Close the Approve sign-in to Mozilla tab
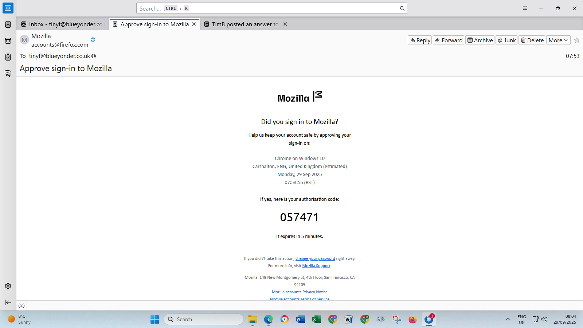This screenshot has height=328, width=583. pyautogui.click(x=194, y=24)
